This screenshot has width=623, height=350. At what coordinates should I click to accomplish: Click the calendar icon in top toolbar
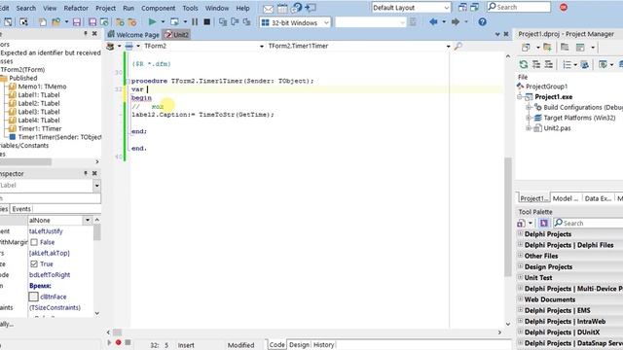click(282, 8)
